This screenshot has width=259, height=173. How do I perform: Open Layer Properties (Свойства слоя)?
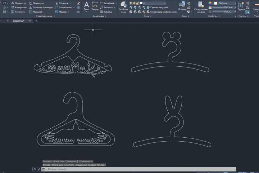click(123, 7)
